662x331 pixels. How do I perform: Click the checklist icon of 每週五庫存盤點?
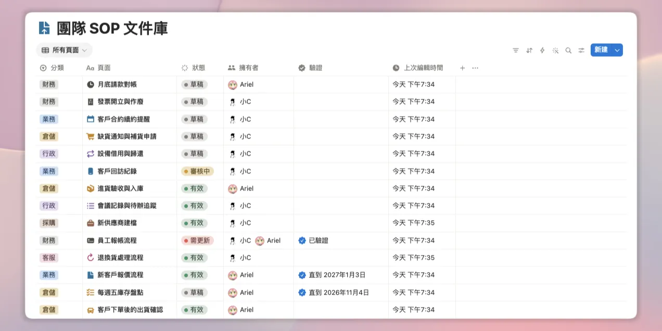point(91,292)
